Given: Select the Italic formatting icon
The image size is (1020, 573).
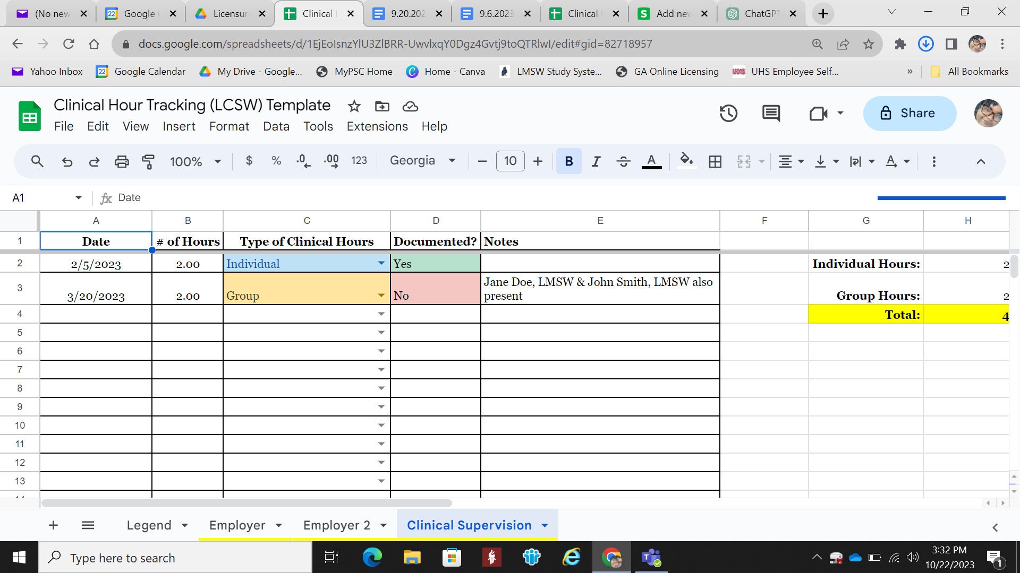Looking at the screenshot, I should (596, 161).
